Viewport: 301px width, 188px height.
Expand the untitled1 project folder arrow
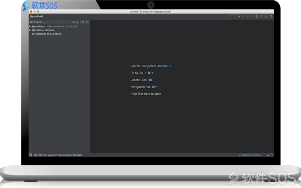(x=30, y=26)
